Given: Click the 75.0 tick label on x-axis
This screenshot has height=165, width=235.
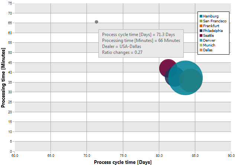Looking at the screenshot, I should [x=123, y=156].
